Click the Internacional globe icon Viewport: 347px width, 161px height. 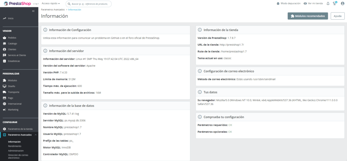click(x=4, y=104)
